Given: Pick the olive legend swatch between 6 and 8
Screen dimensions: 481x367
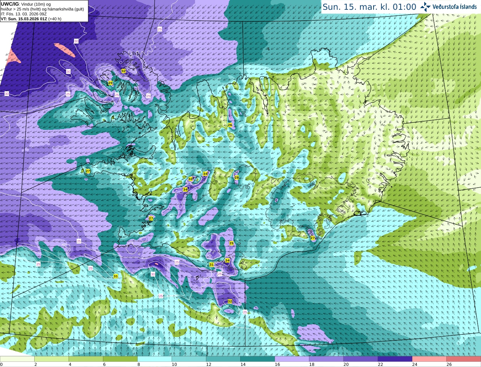Looking at the screenshot, I should (x=120, y=359).
